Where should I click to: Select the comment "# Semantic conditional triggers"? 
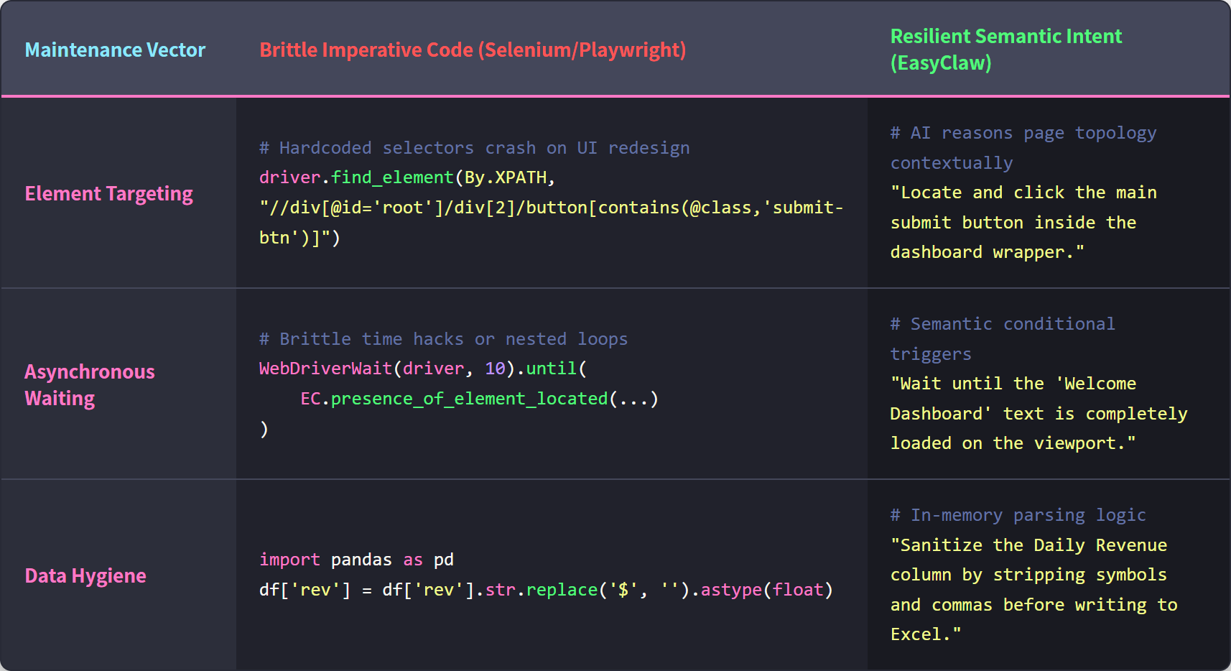click(1003, 339)
